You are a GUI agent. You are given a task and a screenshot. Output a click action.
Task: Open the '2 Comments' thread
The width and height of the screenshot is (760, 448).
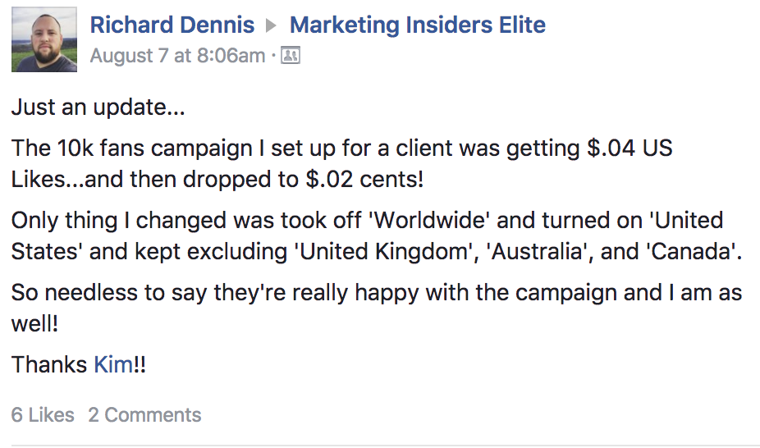[144, 415]
